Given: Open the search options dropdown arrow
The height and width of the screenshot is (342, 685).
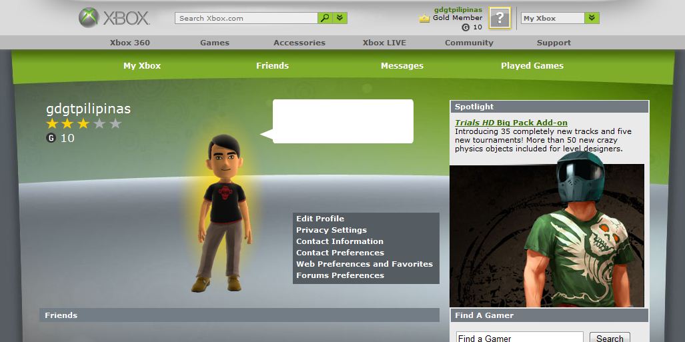Looking at the screenshot, I should tap(340, 18).
